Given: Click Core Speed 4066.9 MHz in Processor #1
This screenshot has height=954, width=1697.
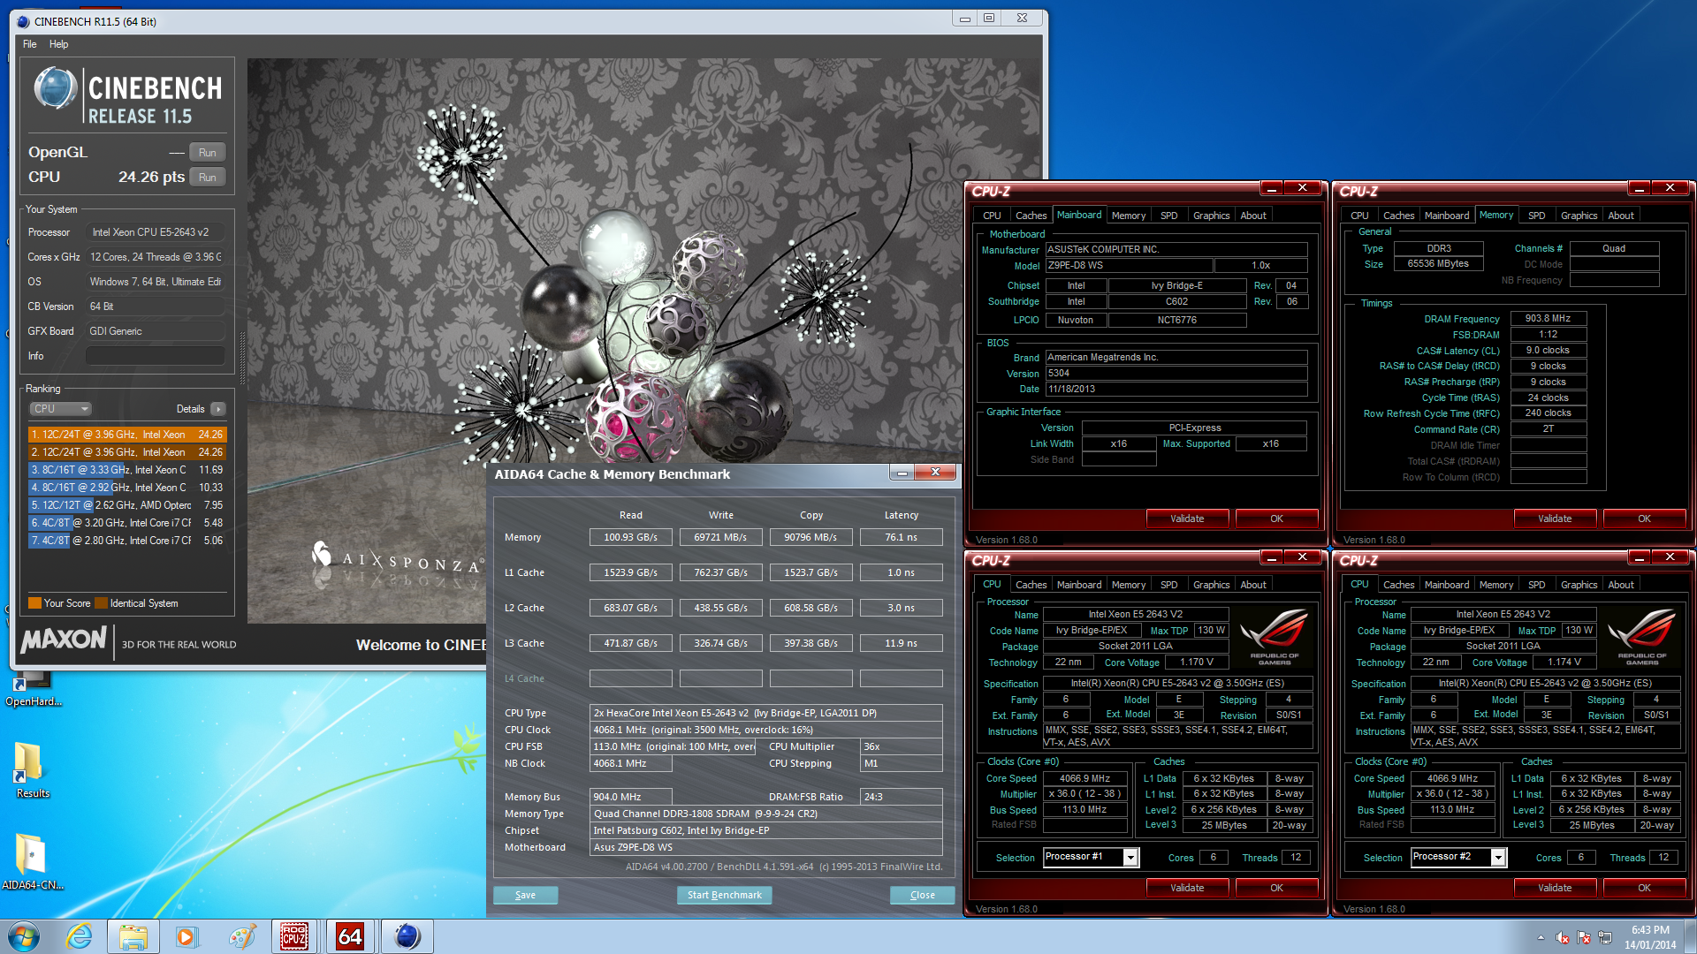Looking at the screenshot, I should click(1084, 778).
